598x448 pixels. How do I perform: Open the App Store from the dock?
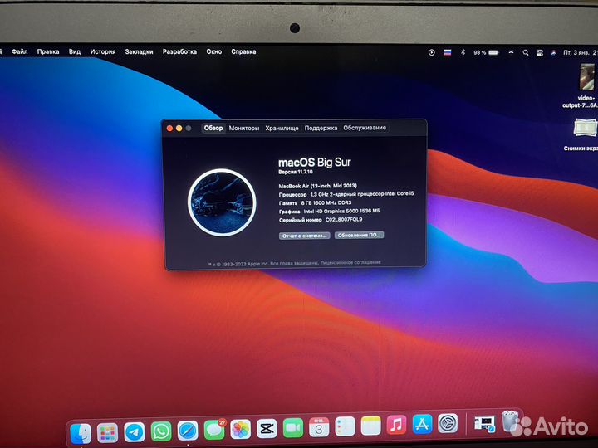point(422,425)
